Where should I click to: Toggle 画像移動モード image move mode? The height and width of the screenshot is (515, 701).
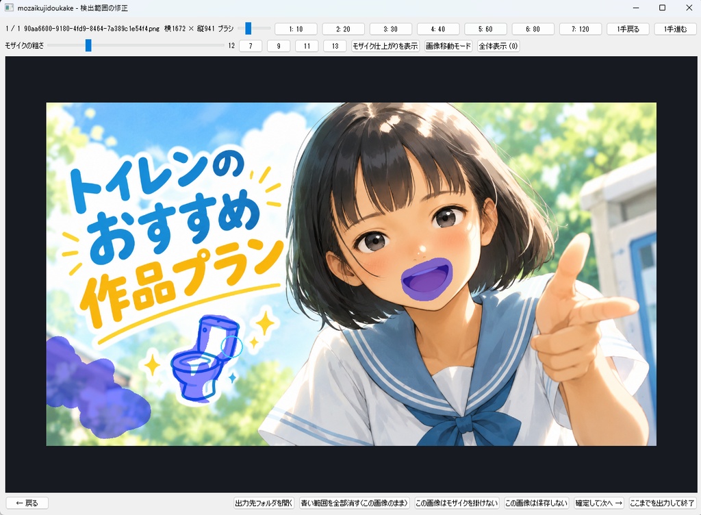(448, 46)
